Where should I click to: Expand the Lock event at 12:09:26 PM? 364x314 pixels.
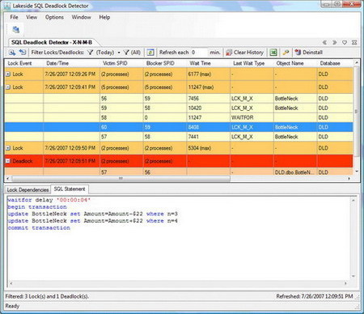tap(8, 74)
